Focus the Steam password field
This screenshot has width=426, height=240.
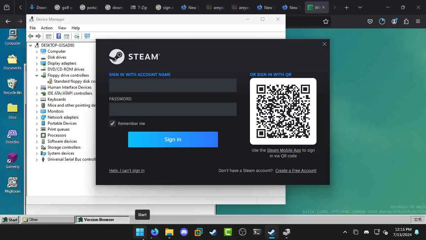(173, 109)
